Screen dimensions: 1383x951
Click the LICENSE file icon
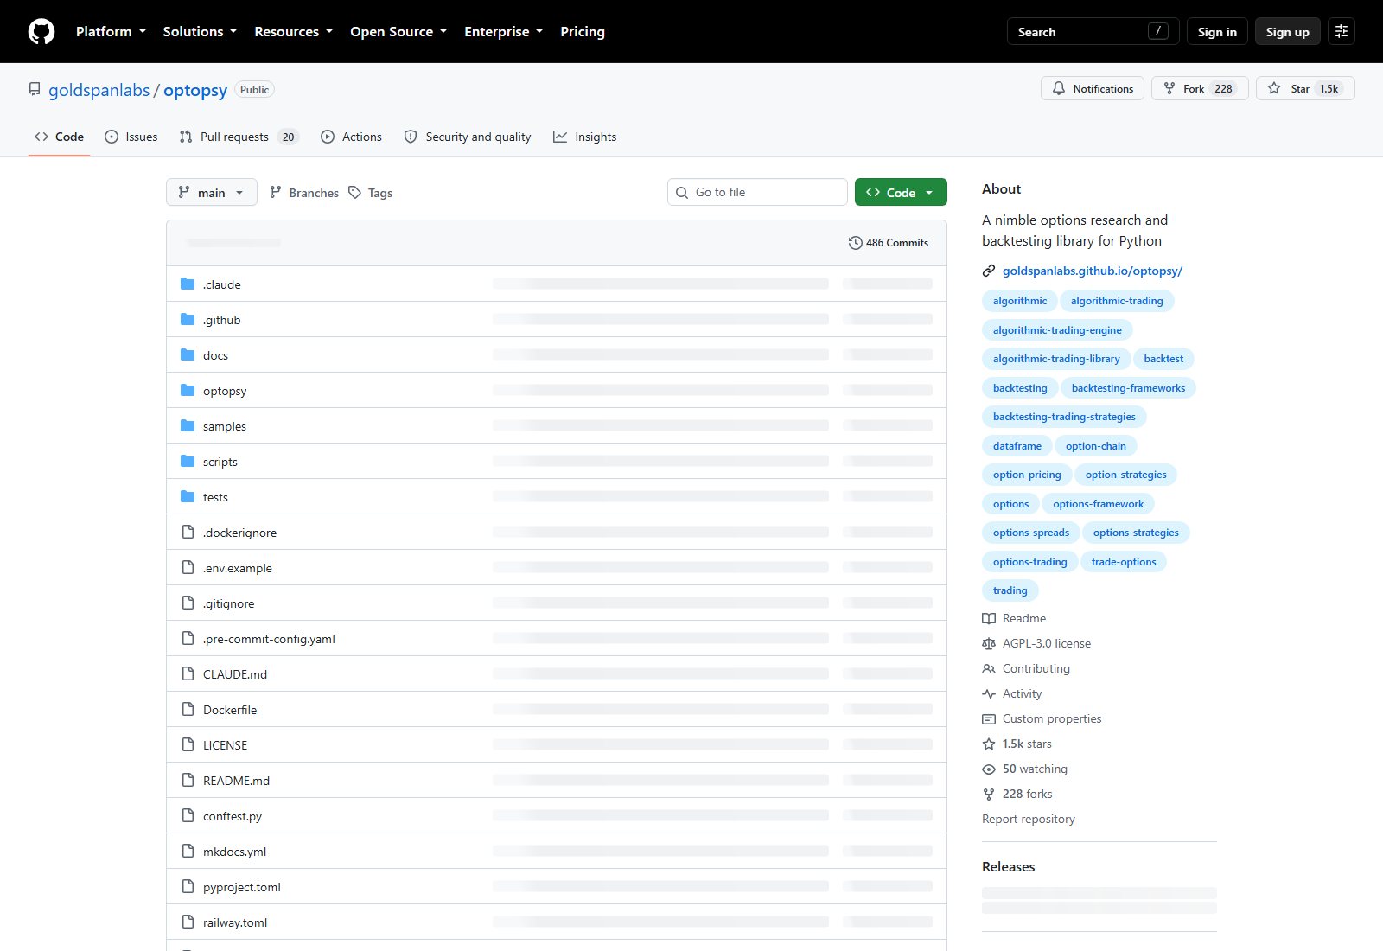point(188,744)
